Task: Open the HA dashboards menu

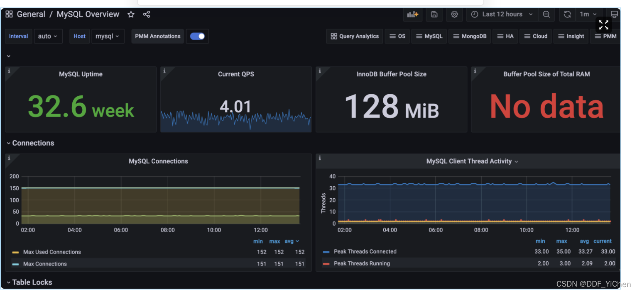Action: [x=505, y=36]
